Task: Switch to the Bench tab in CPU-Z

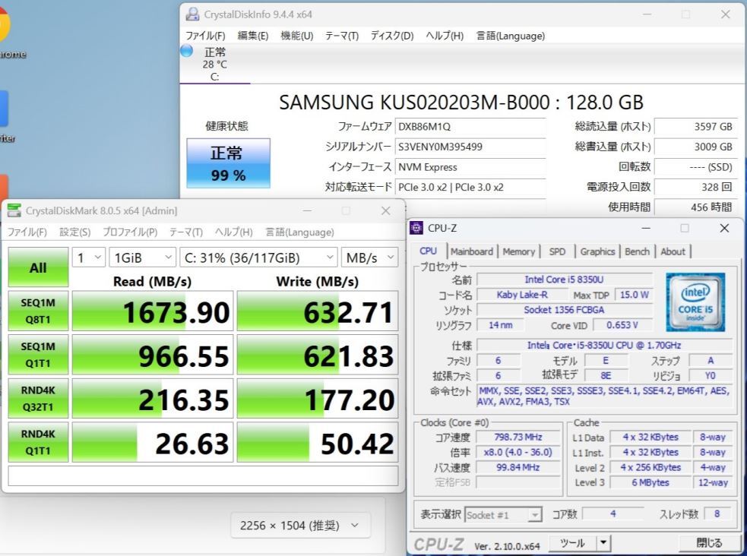Action: pyautogui.click(x=638, y=251)
